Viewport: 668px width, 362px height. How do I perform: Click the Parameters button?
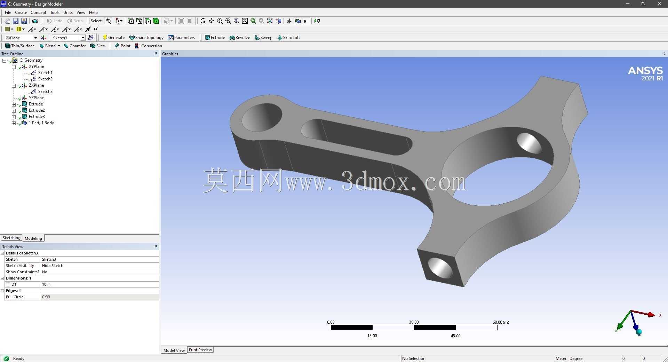pyautogui.click(x=181, y=38)
